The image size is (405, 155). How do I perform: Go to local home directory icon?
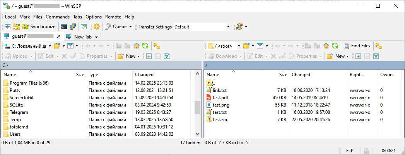[137, 46]
